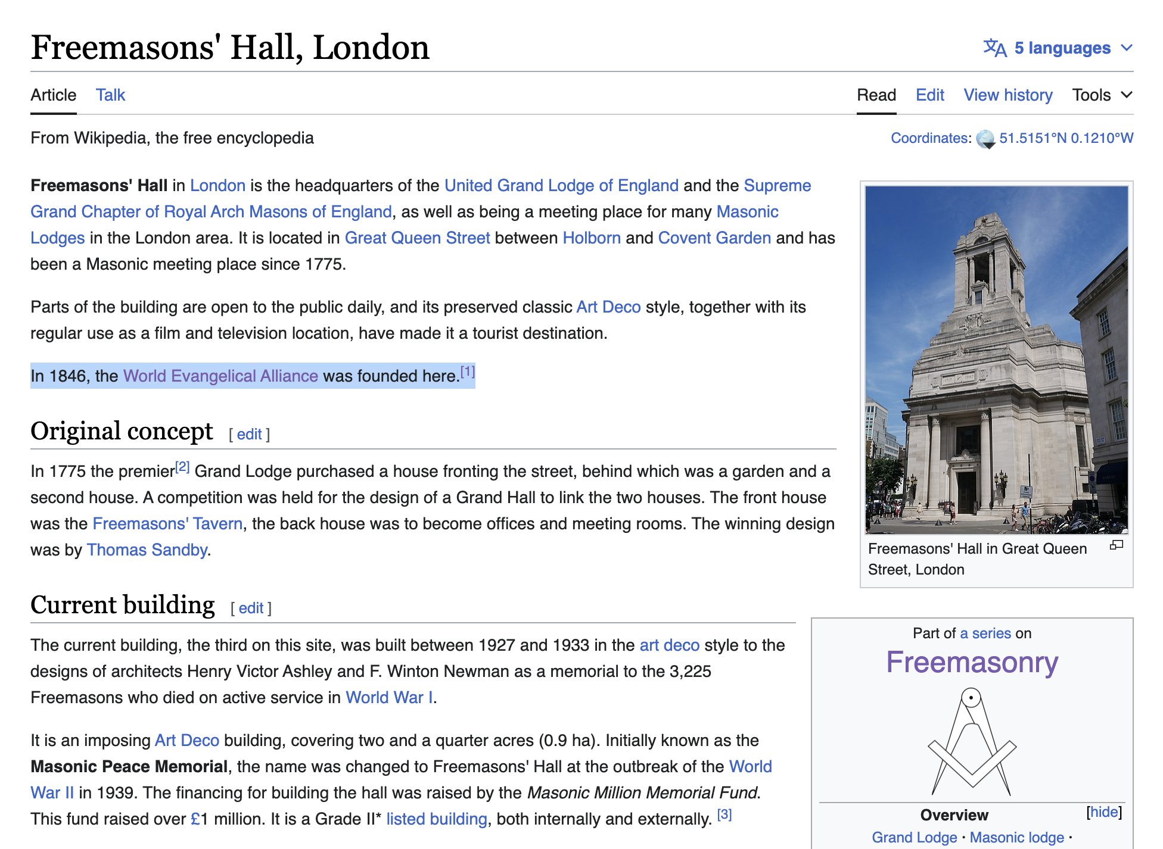Follow the Covent Garden link
The height and width of the screenshot is (849, 1163).
(714, 238)
